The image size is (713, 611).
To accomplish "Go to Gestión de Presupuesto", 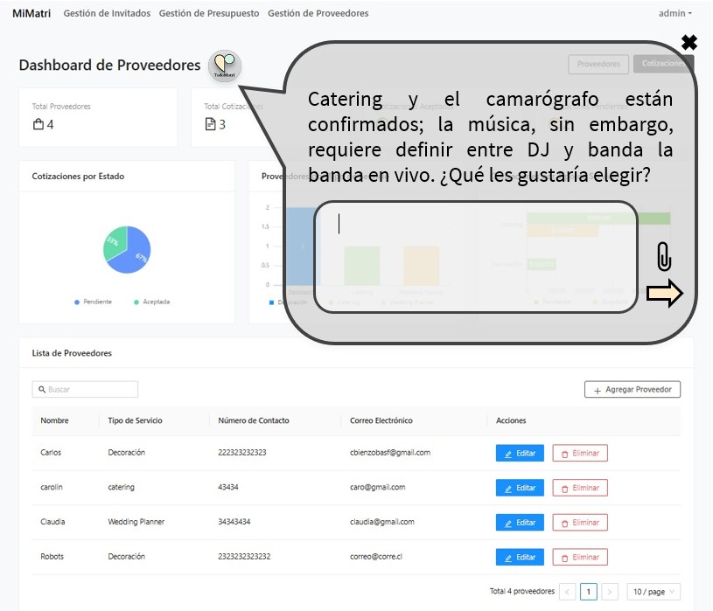I will [209, 13].
